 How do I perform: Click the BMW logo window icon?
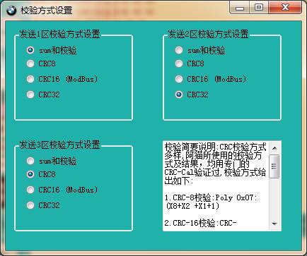coord(11,11)
